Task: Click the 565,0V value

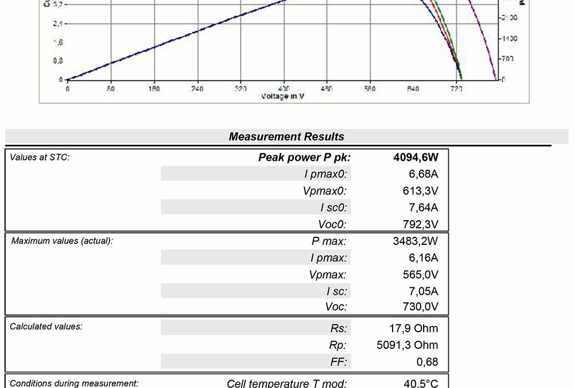Action: (x=420, y=275)
